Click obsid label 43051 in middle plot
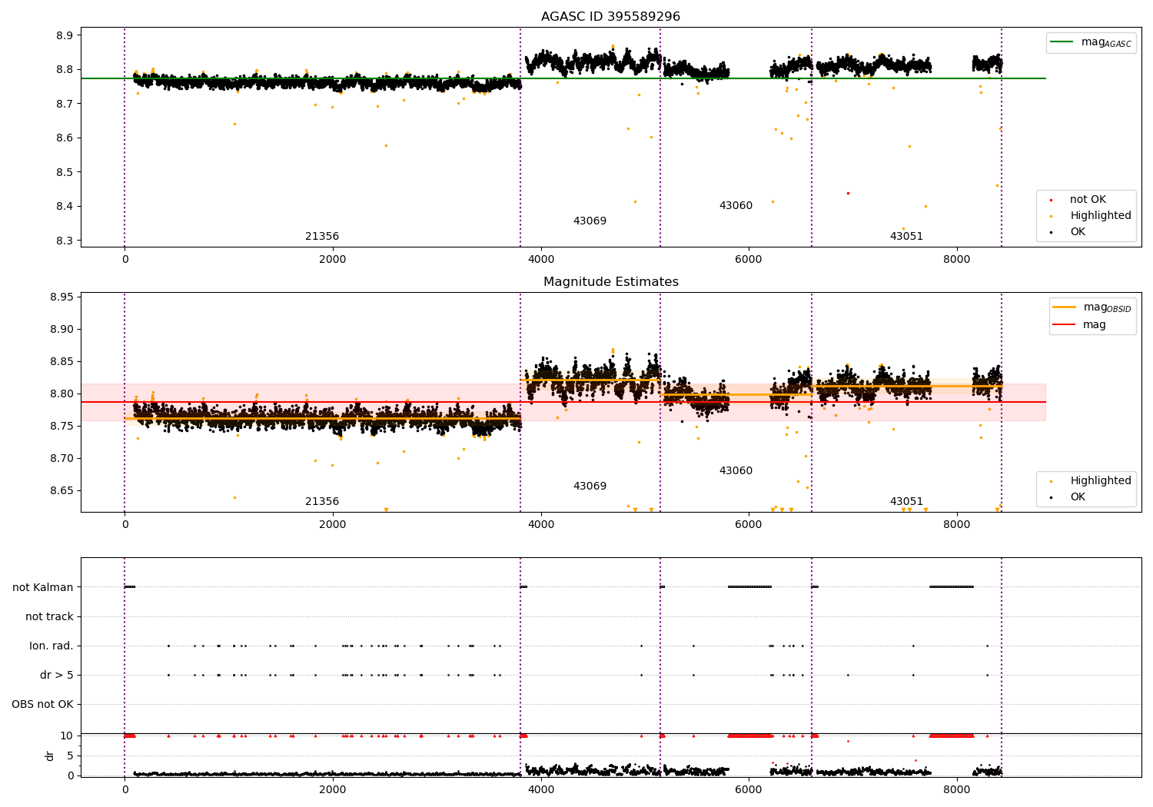The image size is (1153, 807). pyautogui.click(x=906, y=502)
